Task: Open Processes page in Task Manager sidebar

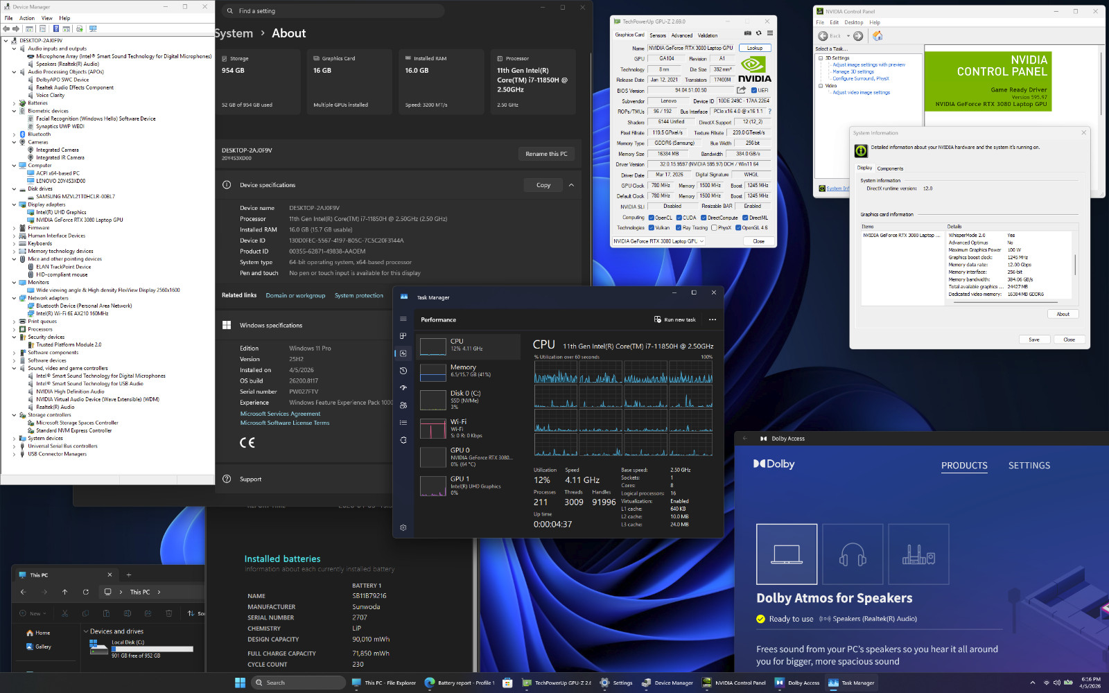Action: (403, 336)
